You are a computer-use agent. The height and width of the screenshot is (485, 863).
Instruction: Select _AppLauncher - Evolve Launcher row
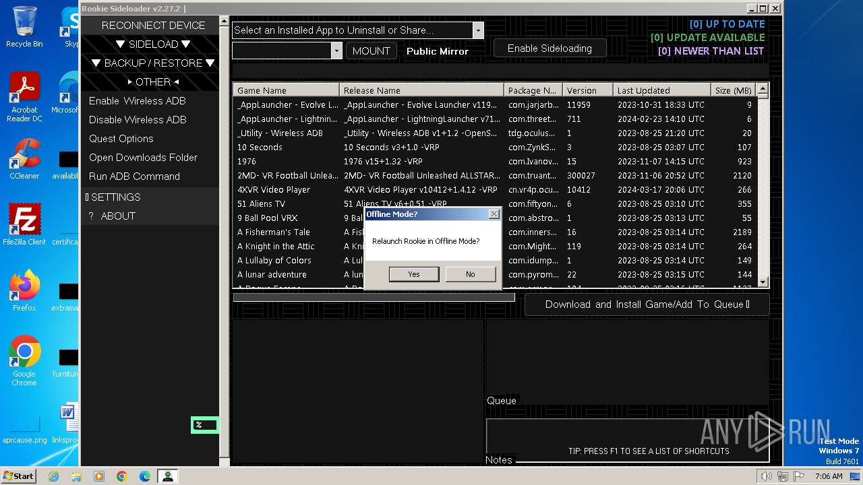coord(494,104)
